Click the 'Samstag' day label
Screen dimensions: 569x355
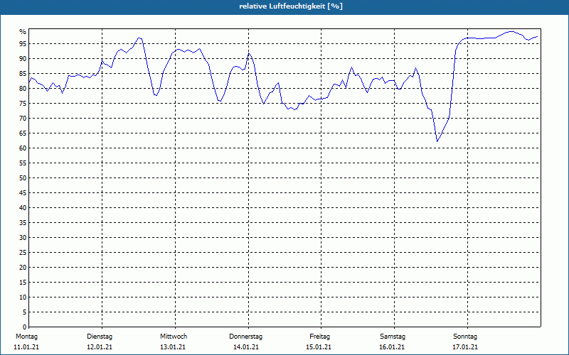[393, 337]
